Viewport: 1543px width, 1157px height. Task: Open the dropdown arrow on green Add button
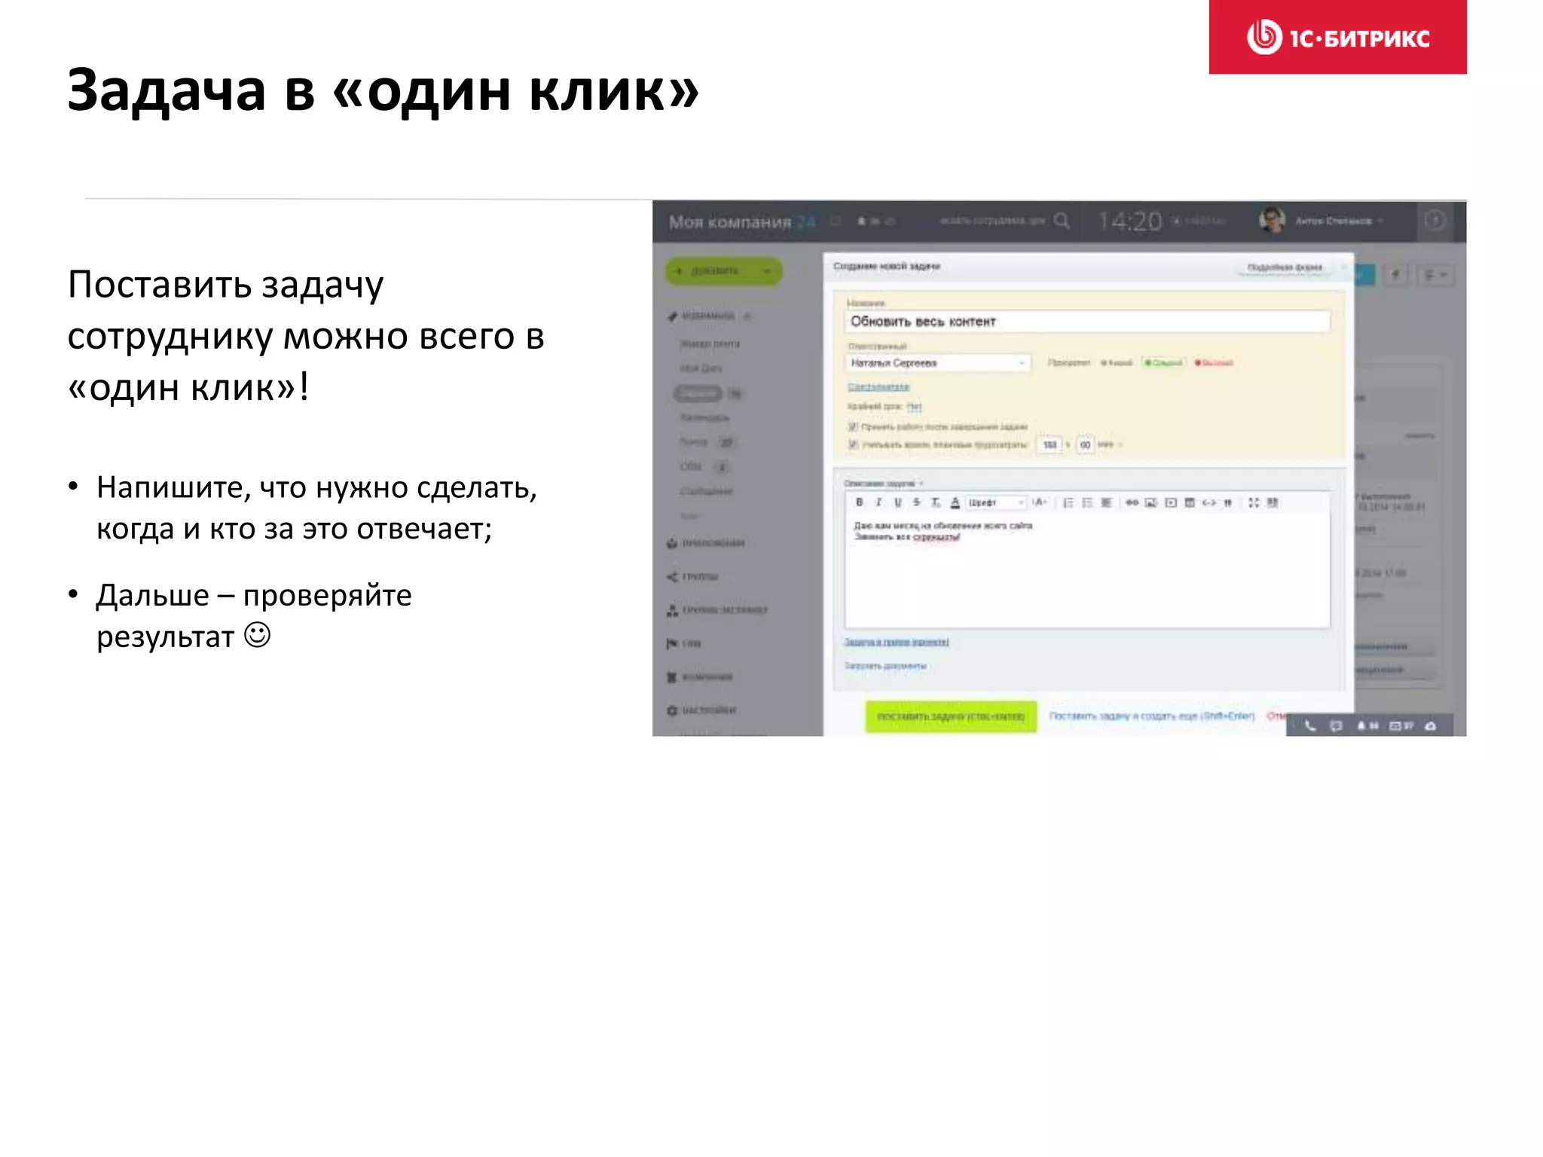(768, 271)
